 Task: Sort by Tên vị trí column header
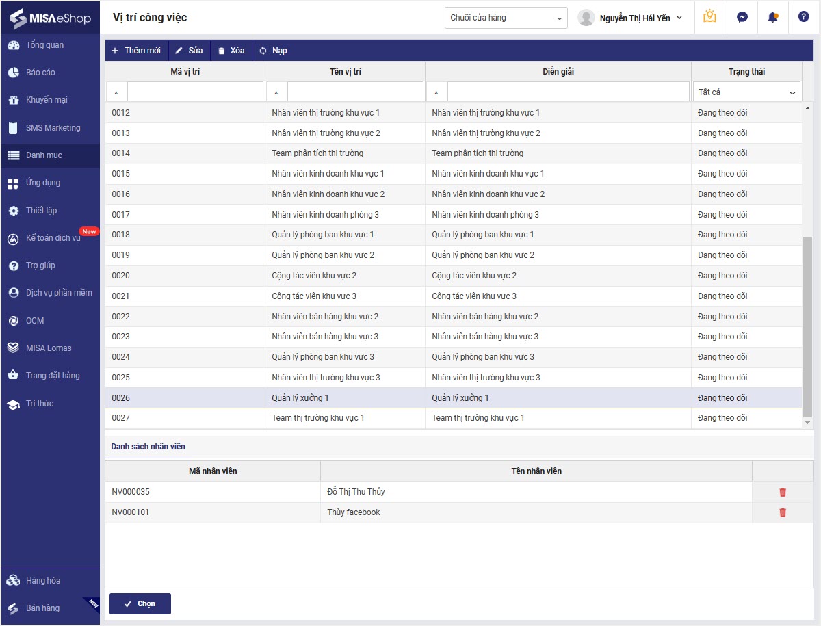tap(346, 72)
